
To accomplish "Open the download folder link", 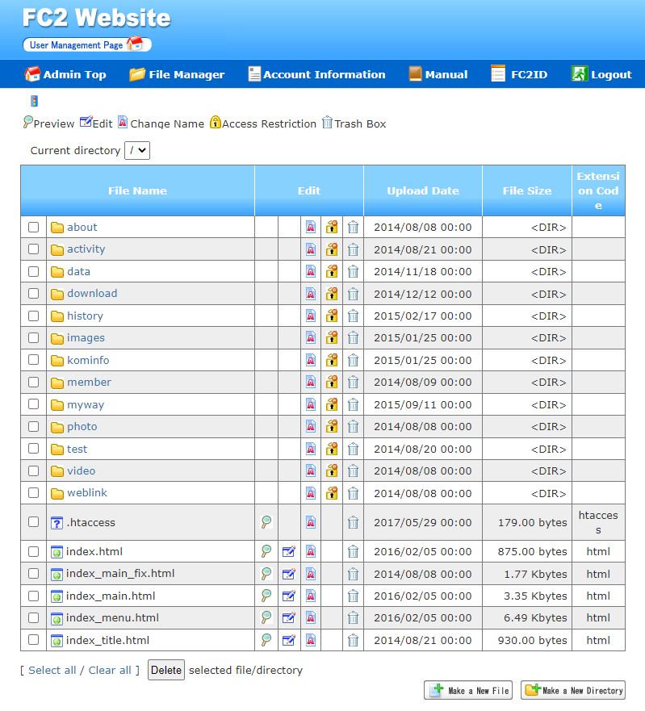I will pyautogui.click(x=92, y=294).
